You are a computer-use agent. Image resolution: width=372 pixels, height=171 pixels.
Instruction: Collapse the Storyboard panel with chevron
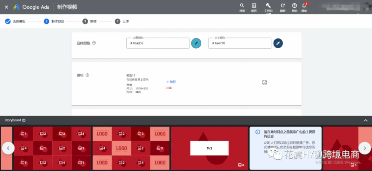(365, 120)
